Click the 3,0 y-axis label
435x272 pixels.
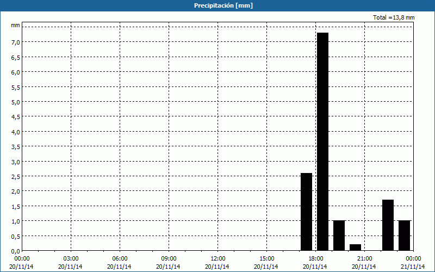pyautogui.click(x=16, y=162)
